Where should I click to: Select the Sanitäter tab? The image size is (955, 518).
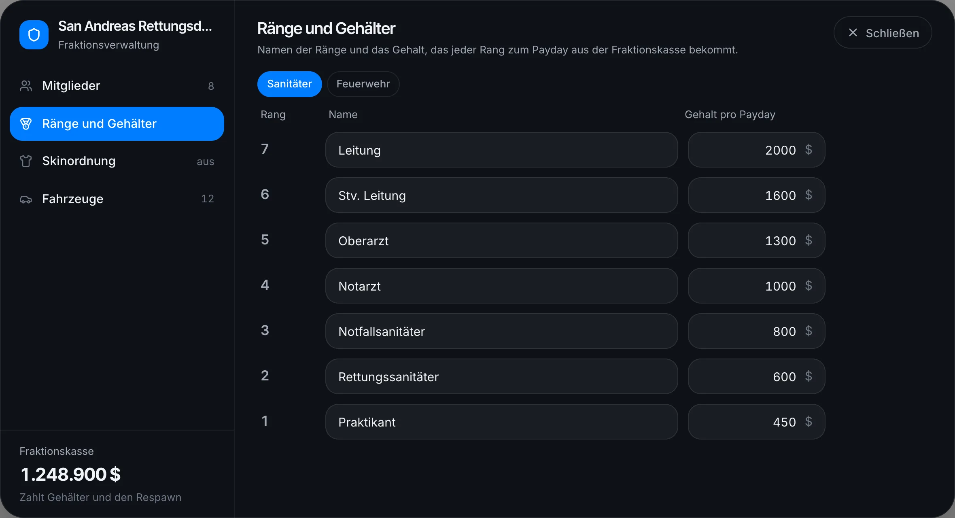pyautogui.click(x=290, y=84)
